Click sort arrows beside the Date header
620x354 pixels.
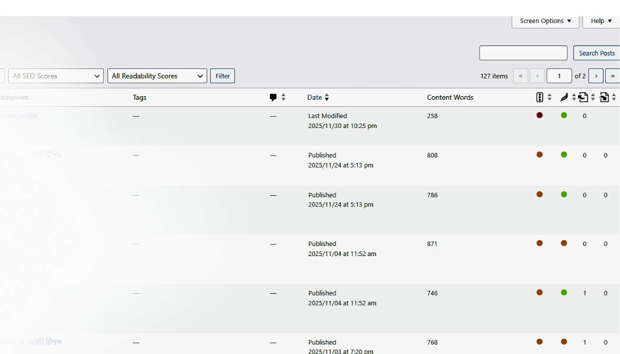point(327,97)
